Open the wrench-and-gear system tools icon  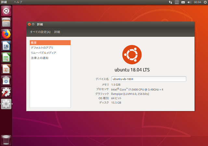coord(6,92)
